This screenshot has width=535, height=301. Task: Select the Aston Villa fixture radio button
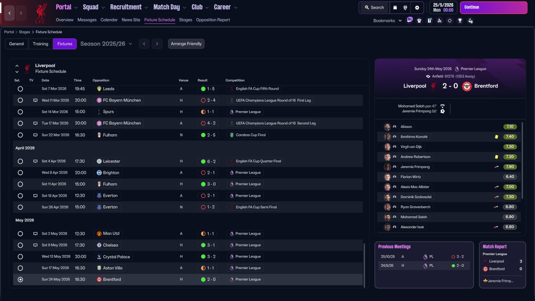(x=20, y=268)
